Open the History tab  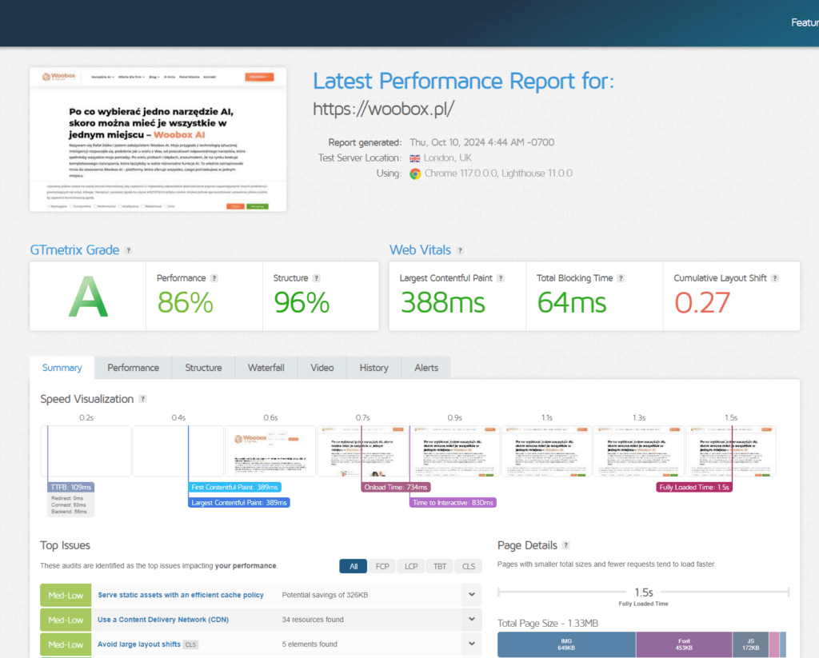(x=374, y=368)
